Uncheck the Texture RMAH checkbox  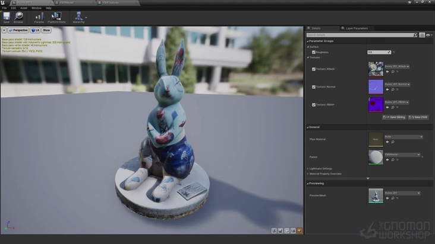(x=314, y=105)
